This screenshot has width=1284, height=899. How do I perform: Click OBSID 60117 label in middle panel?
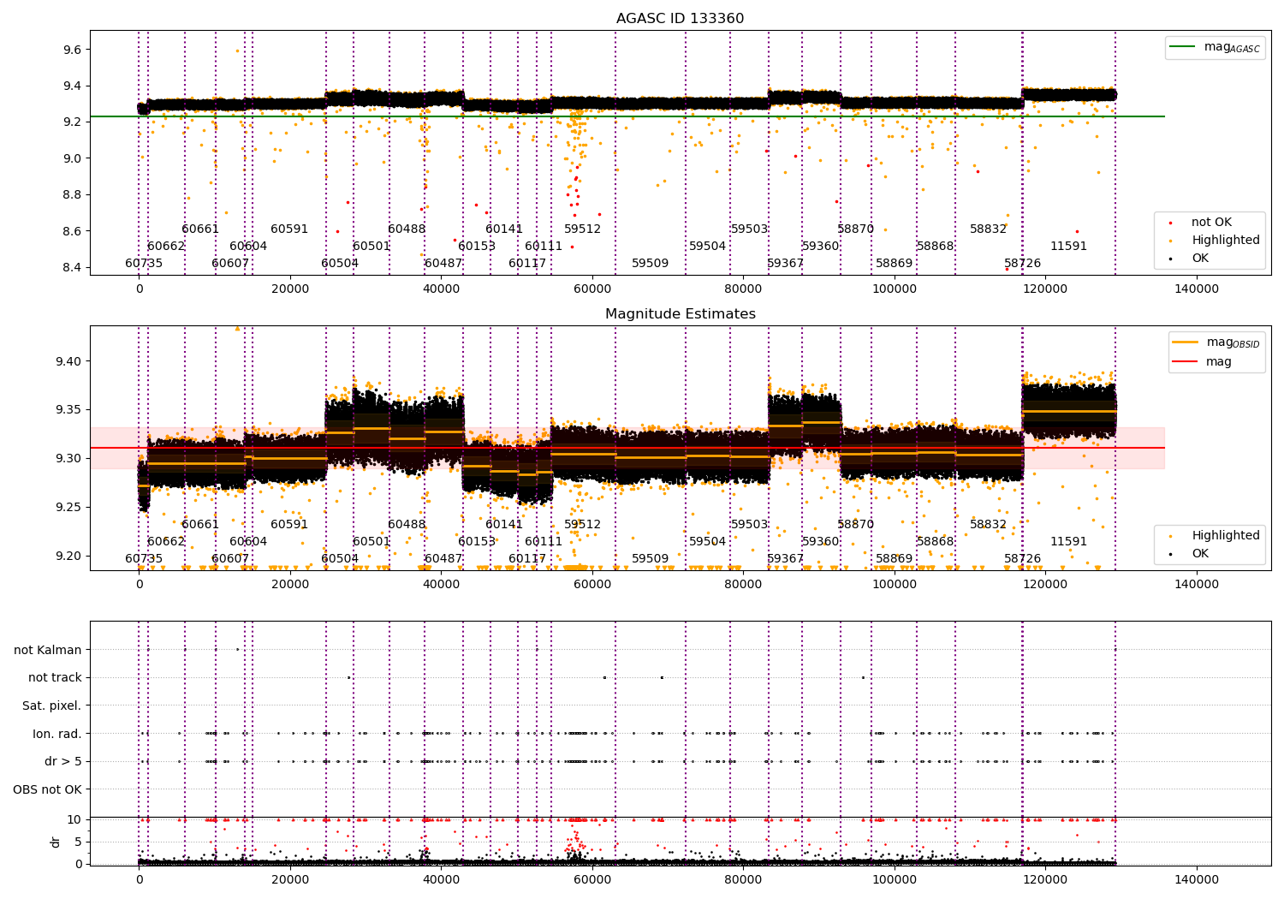pyautogui.click(x=527, y=558)
